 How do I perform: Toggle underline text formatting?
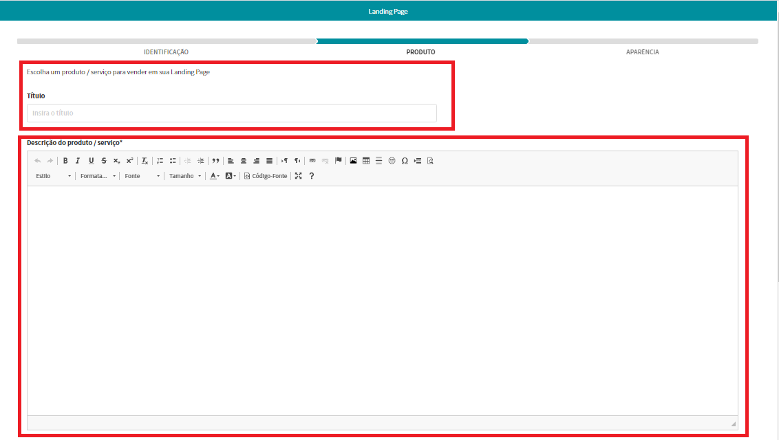[91, 161]
